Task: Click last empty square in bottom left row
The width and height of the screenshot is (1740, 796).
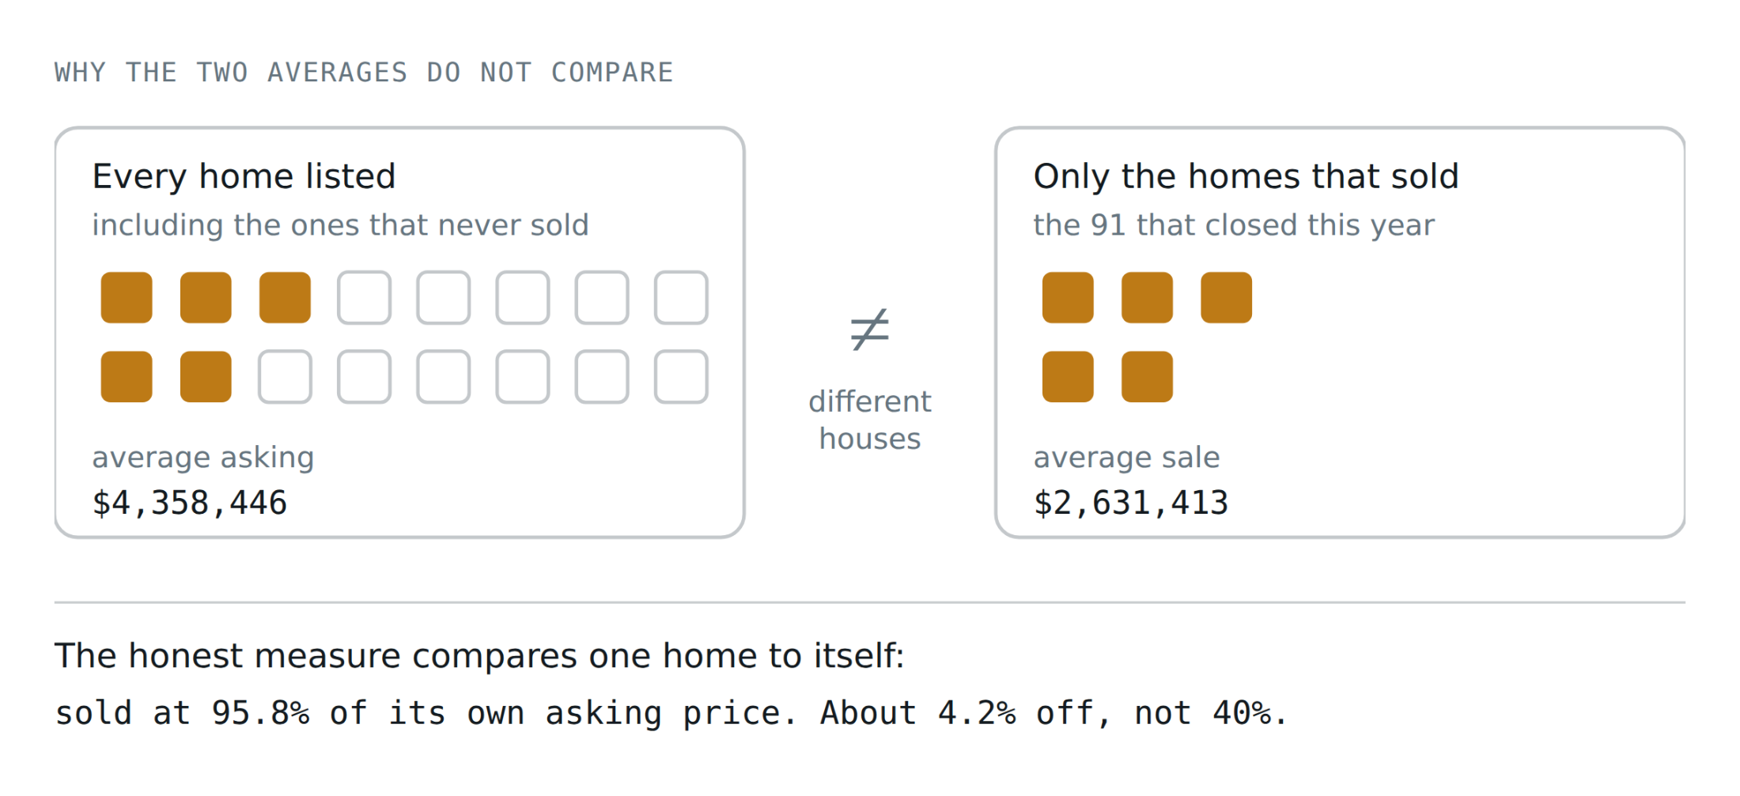Action: point(681,377)
